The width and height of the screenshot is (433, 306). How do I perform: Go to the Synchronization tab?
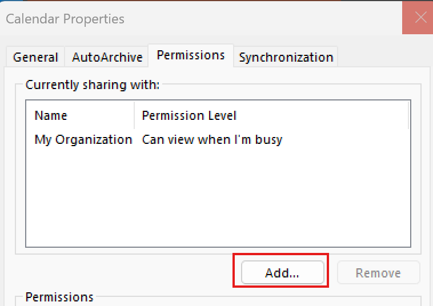tap(286, 57)
